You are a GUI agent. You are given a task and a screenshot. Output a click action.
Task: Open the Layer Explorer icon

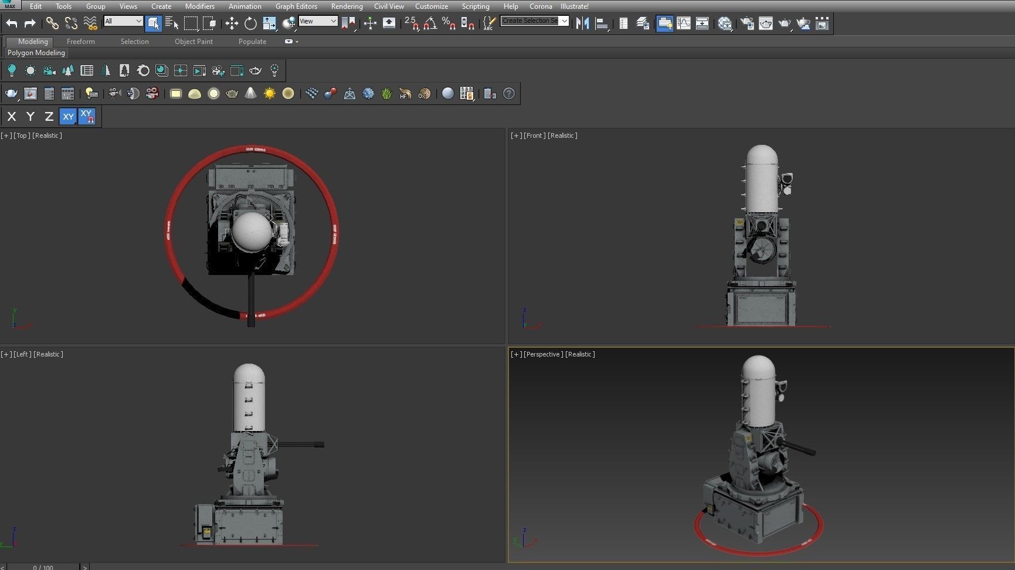click(x=643, y=23)
